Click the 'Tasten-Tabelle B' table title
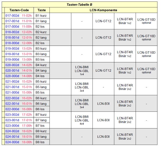The height and width of the screenshot is (147, 161). [79, 5]
